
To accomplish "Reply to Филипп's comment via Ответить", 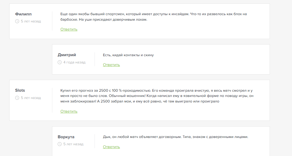I will [x=69, y=29].
